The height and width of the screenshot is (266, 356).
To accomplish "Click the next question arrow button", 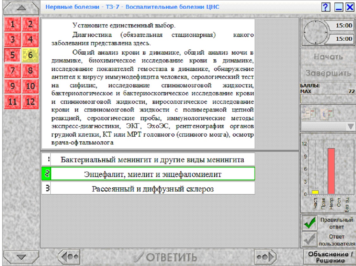I will [265, 257].
